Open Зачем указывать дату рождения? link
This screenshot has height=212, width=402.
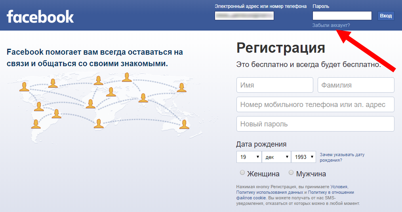(342, 157)
